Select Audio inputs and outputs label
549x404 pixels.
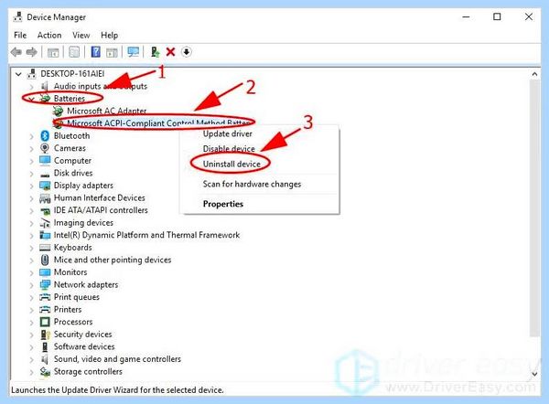pyautogui.click(x=101, y=86)
